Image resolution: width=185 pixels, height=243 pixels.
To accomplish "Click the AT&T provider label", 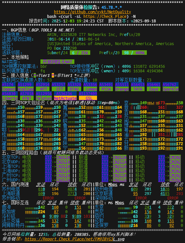I will 27,98.
